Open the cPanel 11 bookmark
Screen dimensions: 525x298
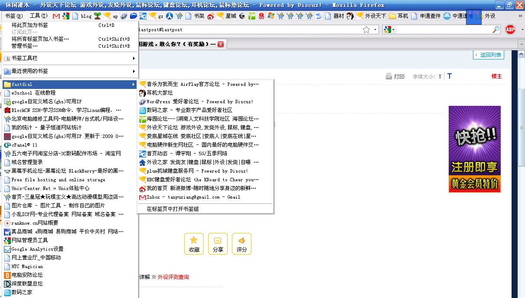click(x=70, y=145)
